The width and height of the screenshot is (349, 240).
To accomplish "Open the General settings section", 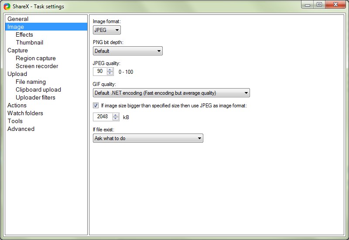I will coord(46,19).
